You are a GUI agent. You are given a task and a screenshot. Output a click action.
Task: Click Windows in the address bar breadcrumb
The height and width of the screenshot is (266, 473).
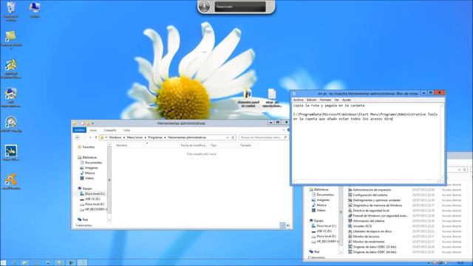[115, 137]
